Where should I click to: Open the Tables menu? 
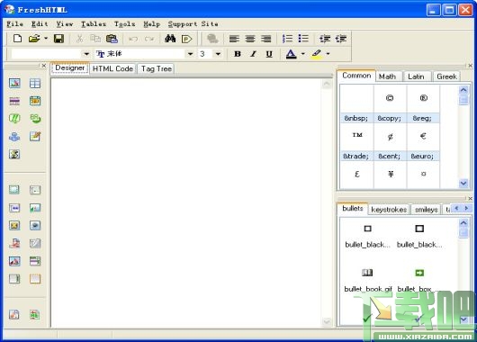94,24
